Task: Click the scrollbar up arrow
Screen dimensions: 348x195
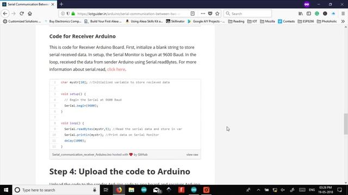Action: pyautogui.click(x=346, y=27)
